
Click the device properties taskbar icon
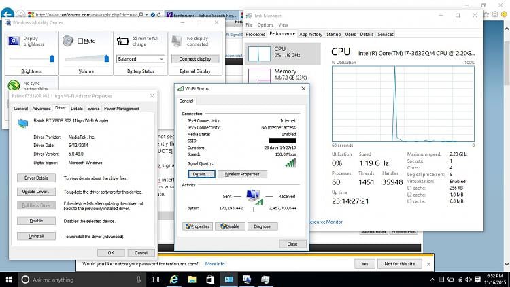[x=265, y=280]
